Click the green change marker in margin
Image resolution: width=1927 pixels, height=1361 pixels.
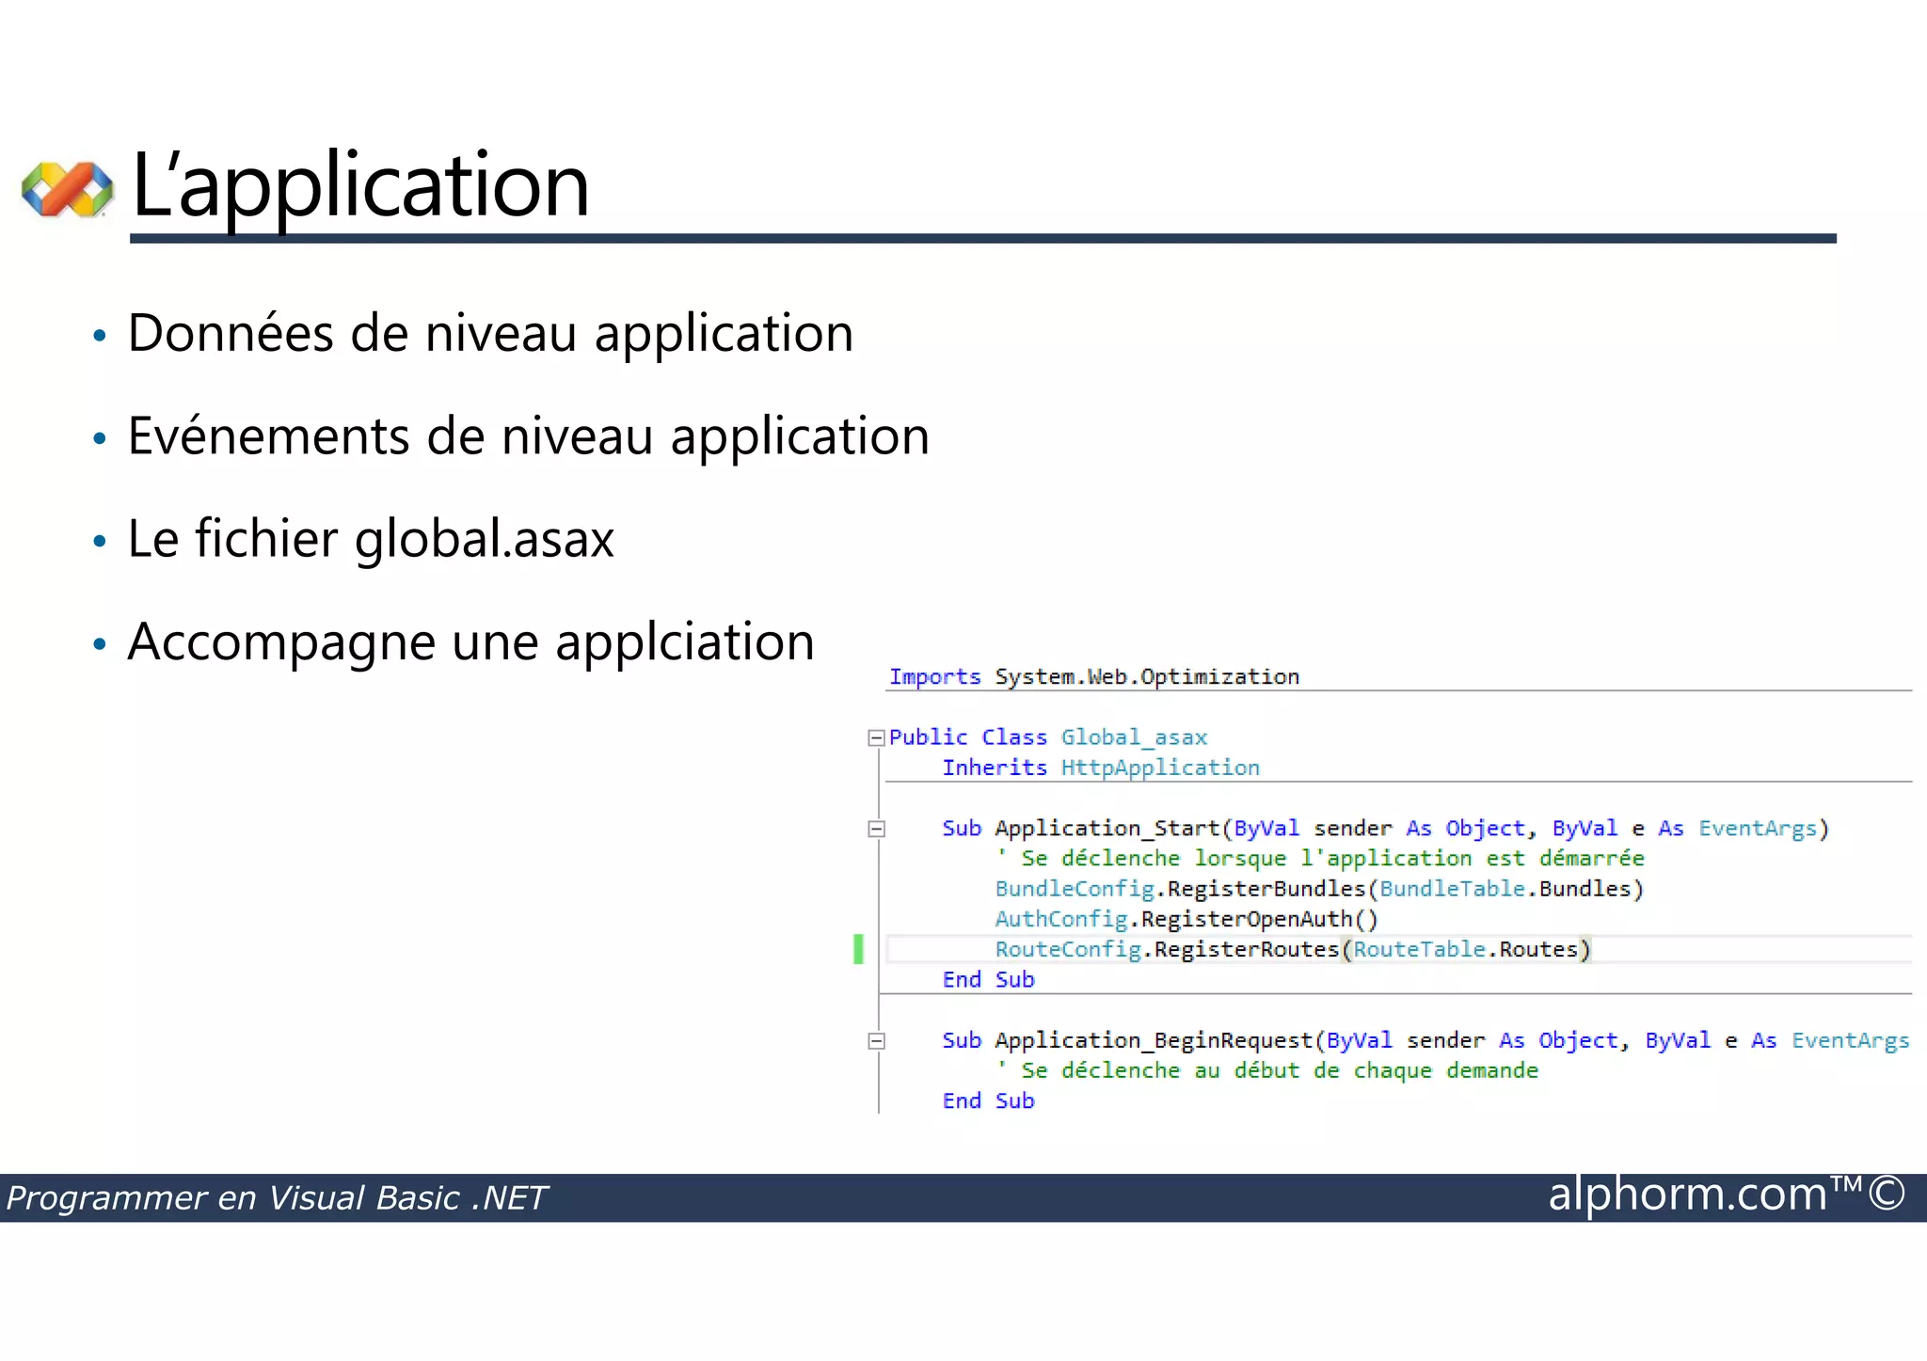[x=858, y=949]
